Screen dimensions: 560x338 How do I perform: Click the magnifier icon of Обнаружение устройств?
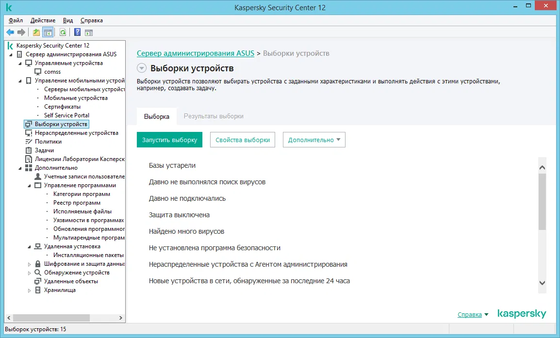[38, 273]
